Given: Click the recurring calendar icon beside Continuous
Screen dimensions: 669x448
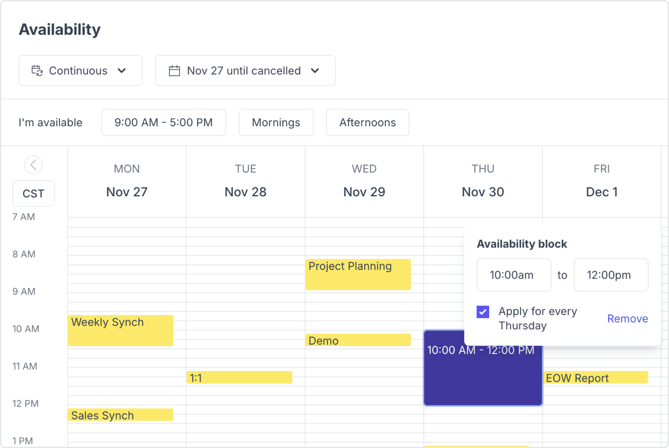Looking at the screenshot, I should coord(37,70).
